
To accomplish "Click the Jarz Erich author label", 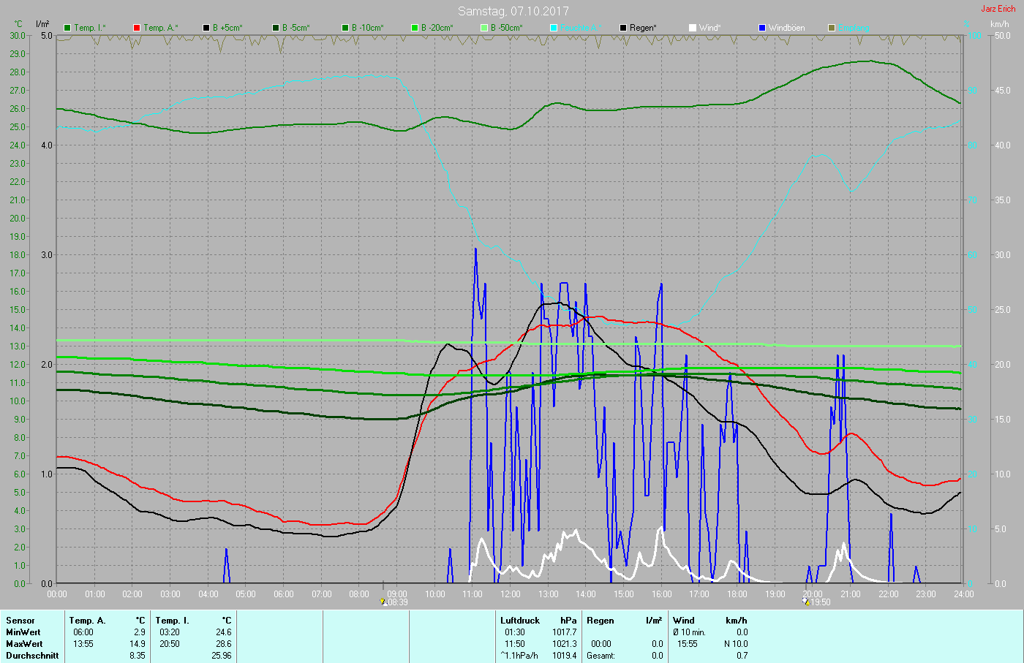I will click(x=998, y=9).
